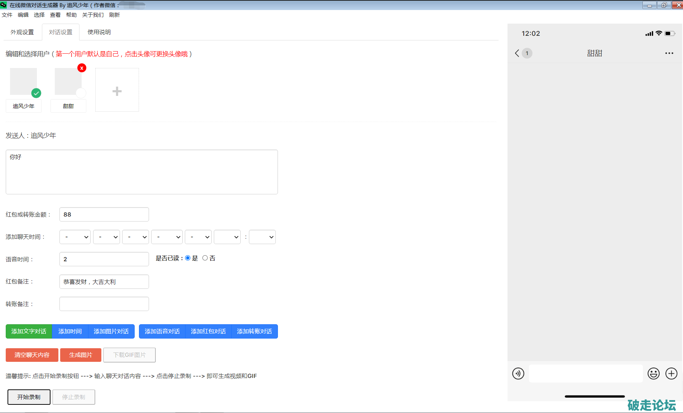
Task: Click the 添加文字对话 button
Action: pos(29,331)
